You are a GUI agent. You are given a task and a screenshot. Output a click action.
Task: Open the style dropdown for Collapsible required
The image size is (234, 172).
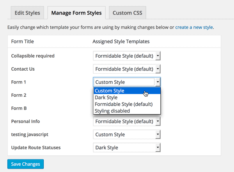pyautogui.click(x=127, y=56)
